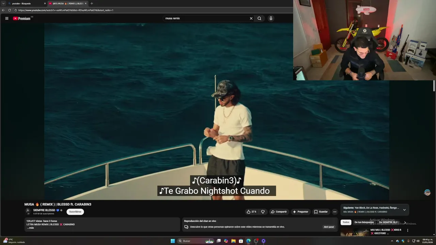Show hidden system tray icons

click(x=392, y=241)
